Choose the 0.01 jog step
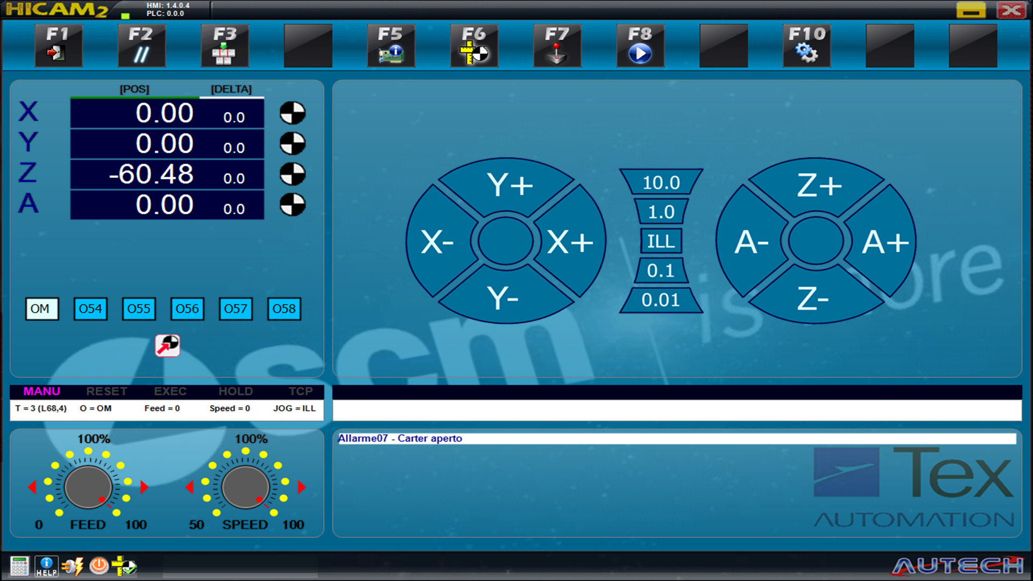This screenshot has width=1033, height=581. pos(661,300)
